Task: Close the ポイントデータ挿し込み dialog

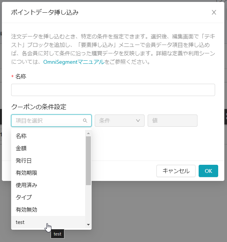Action: click(x=214, y=12)
